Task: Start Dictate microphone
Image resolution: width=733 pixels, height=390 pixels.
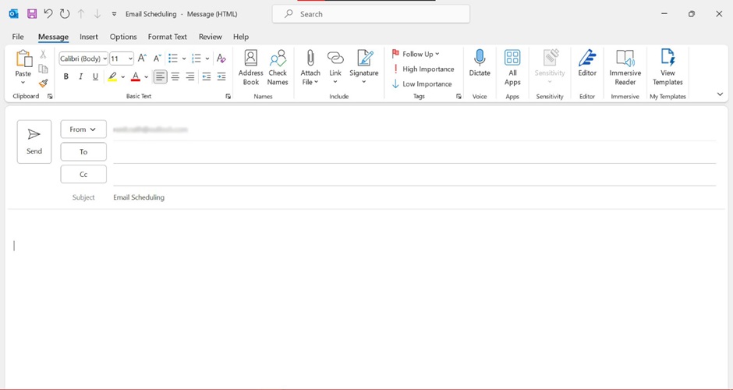Action: (480, 63)
